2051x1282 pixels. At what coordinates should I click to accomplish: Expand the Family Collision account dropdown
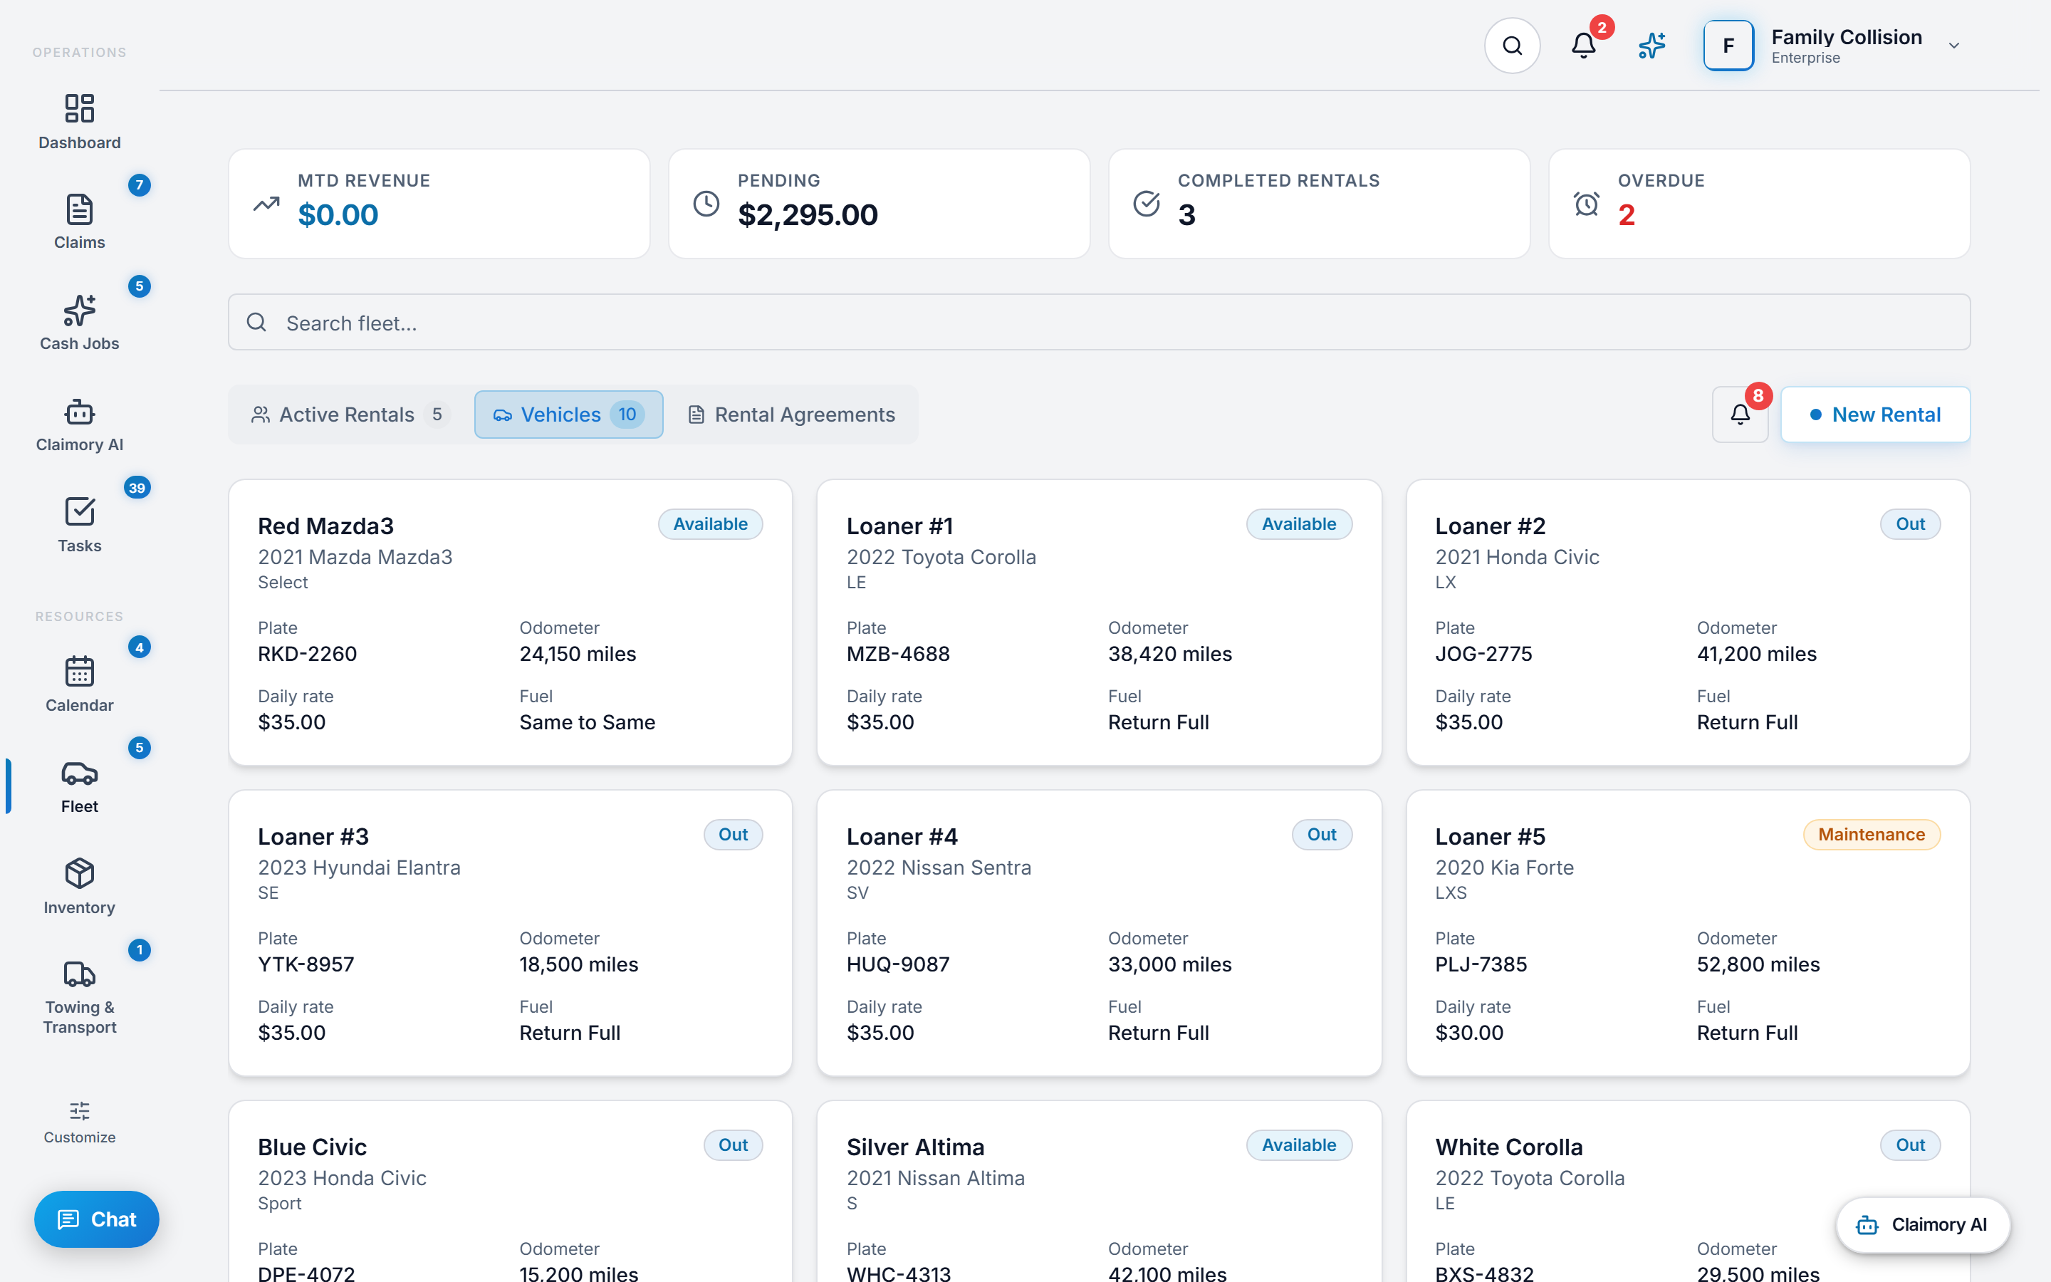(1953, 45)
